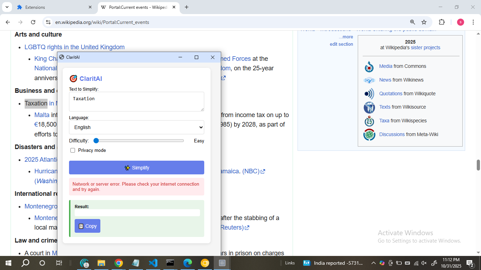Screen dimensions: 481x270
Task: Click the address bar URL
Action: click(102, 22)
